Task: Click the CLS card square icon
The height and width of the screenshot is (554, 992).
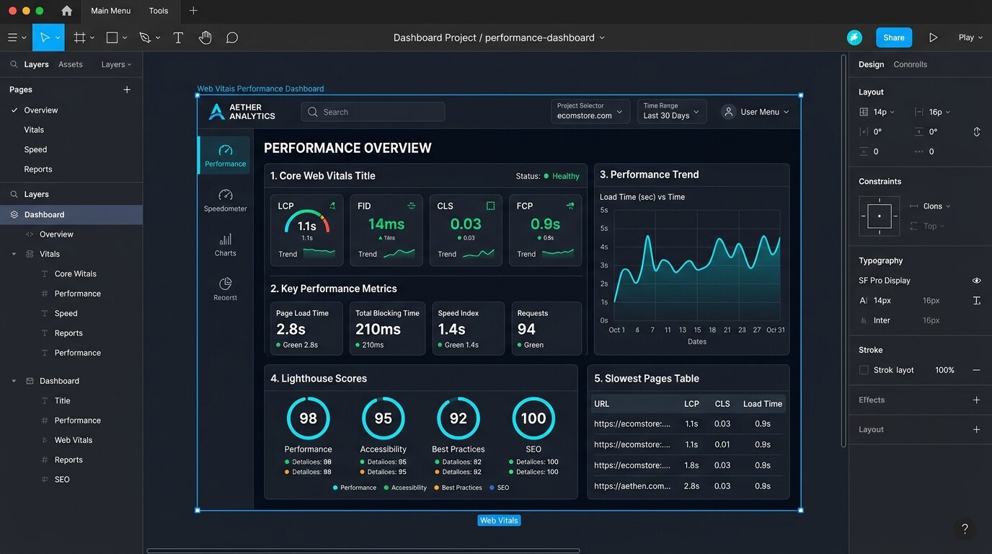Action: (x=491, y=206)
